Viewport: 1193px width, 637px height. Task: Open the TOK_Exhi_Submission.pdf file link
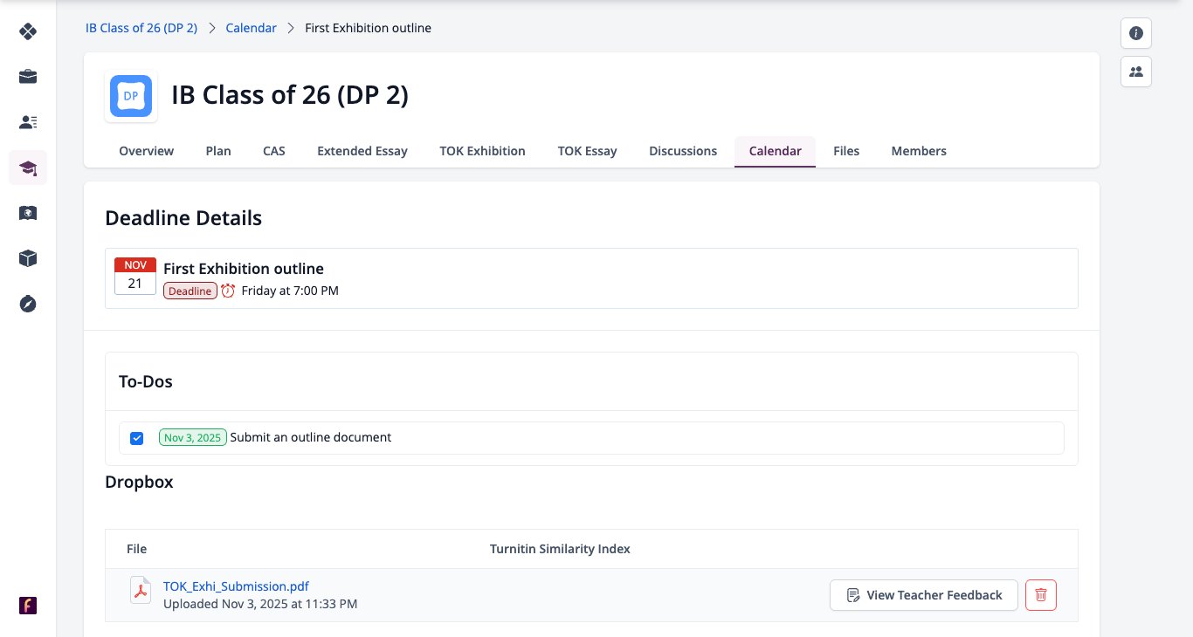coord(236,586)
